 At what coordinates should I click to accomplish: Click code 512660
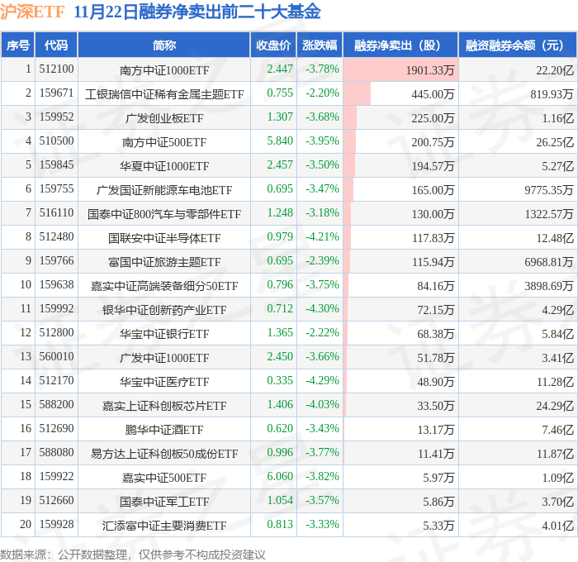pos(56,501)
